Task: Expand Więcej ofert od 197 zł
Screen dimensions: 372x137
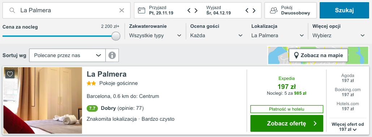Action: click(x=347, y=127)
